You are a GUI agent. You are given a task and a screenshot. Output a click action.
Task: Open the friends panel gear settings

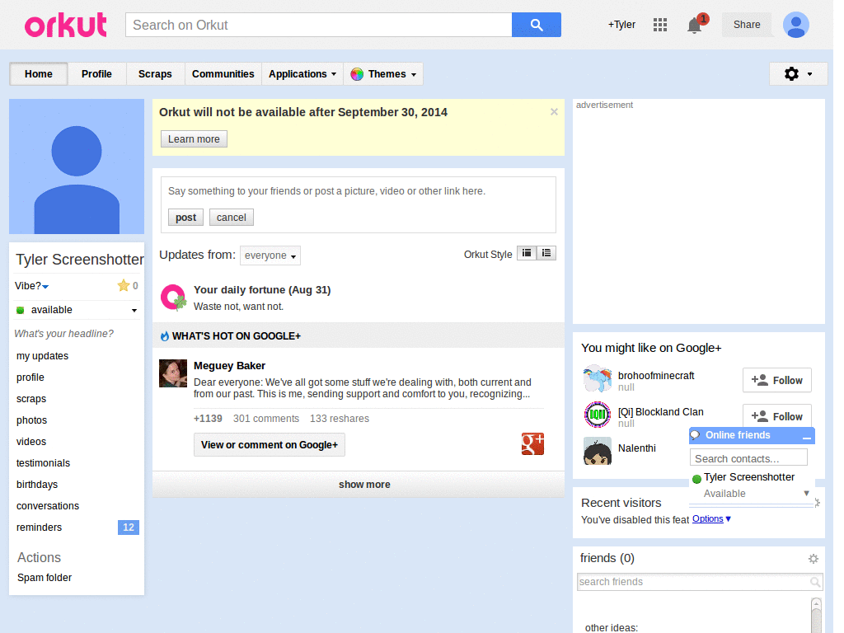(x=814, y=559)
